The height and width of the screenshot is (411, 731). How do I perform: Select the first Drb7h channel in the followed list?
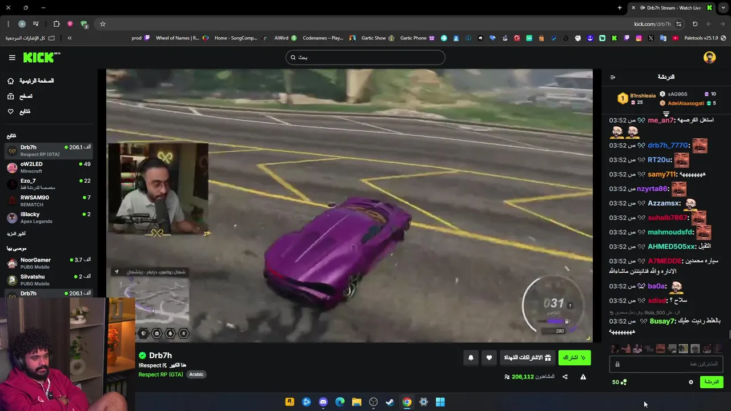pyautogui.click(x=49, y=151)
